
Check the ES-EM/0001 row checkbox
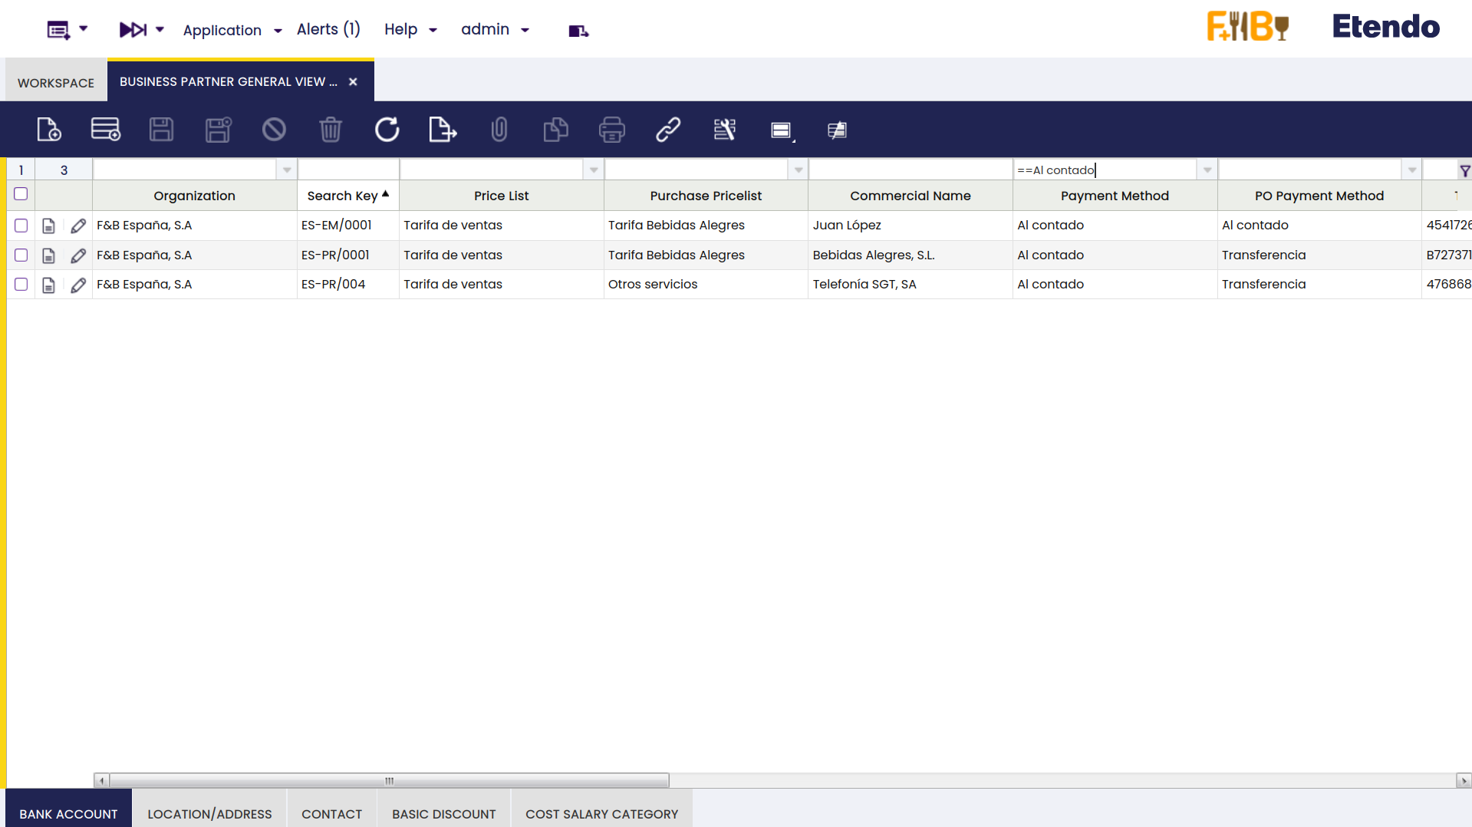point(21,226)
